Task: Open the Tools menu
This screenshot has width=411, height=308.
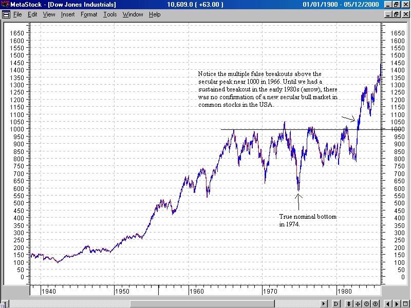Action: tap(110, 14)
